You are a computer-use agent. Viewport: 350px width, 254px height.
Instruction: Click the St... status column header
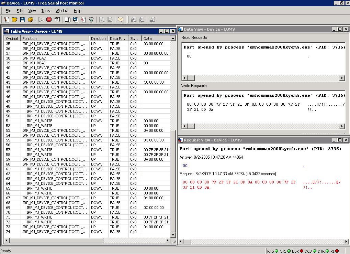pyautogui.click(x=135, y=39)
